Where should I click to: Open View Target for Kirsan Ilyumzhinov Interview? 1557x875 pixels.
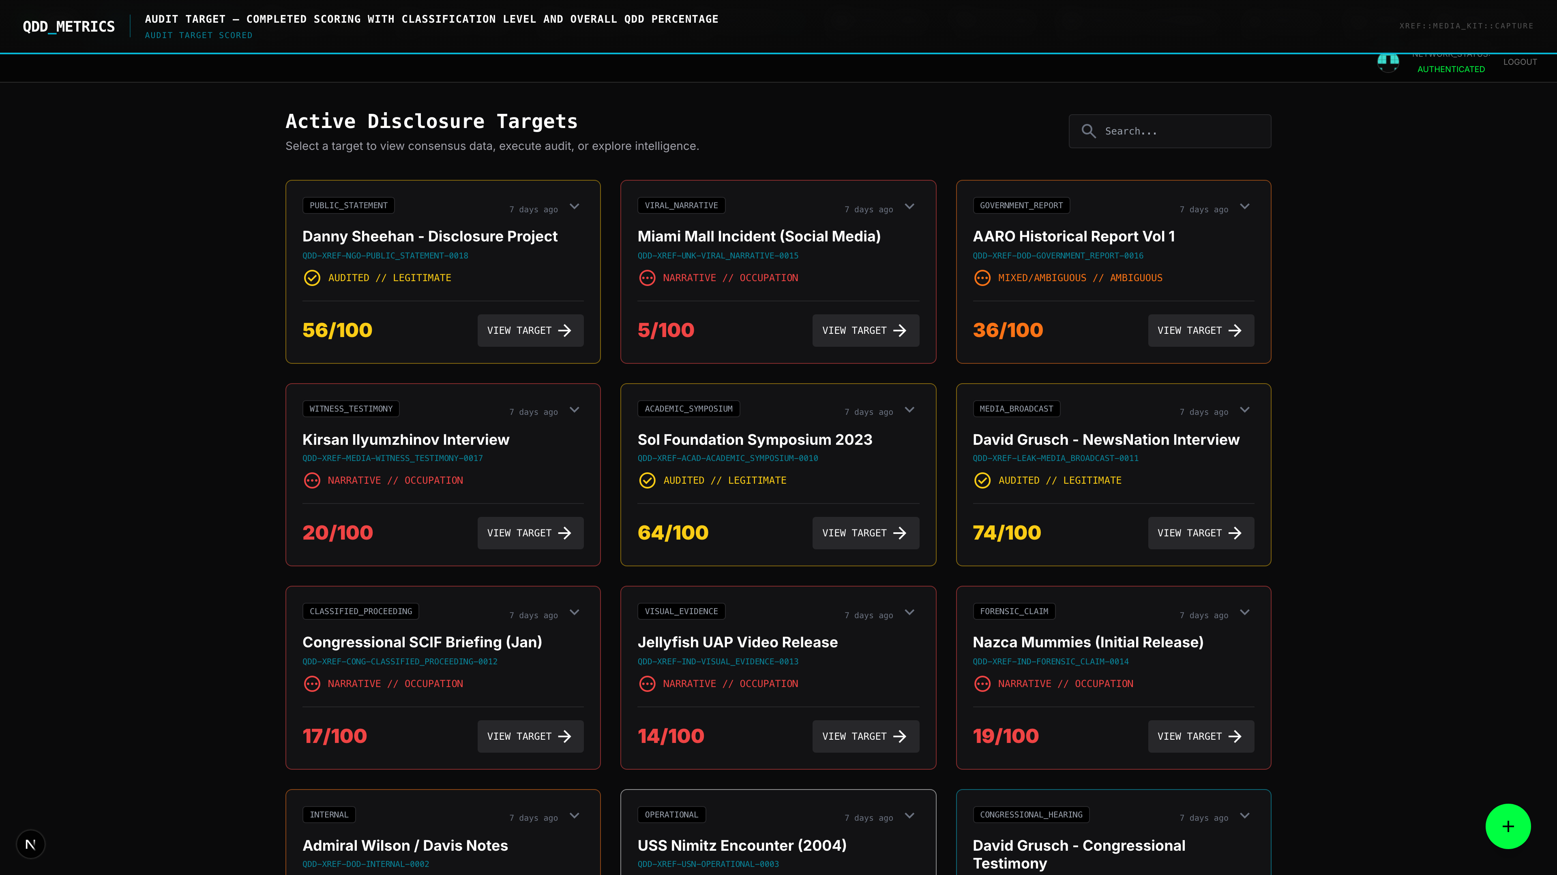click(530, 533)
